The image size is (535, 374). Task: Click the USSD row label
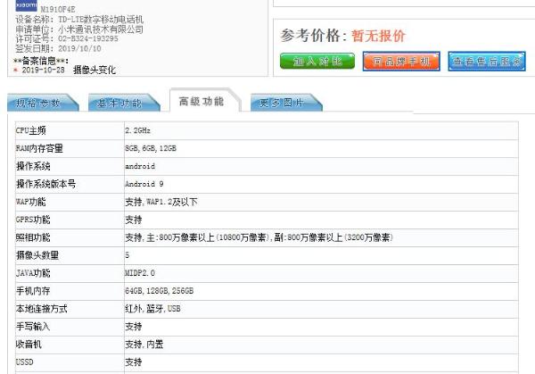[25, 362]
